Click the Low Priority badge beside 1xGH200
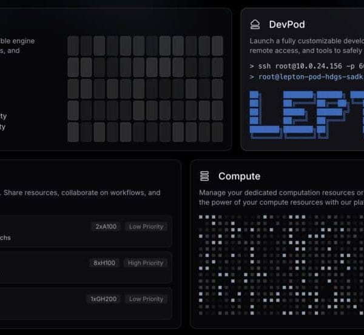364x335 pixels. coord(146,299)
